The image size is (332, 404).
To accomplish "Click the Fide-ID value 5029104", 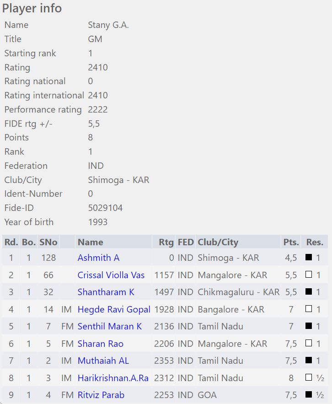I will 105,208.
